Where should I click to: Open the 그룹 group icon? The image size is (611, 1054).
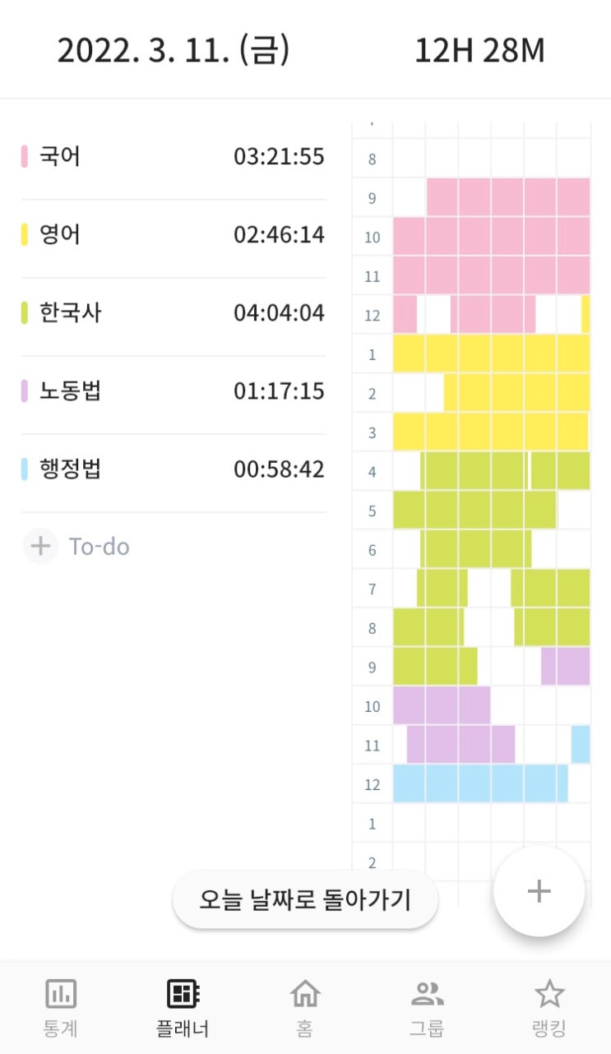[427, 995]
